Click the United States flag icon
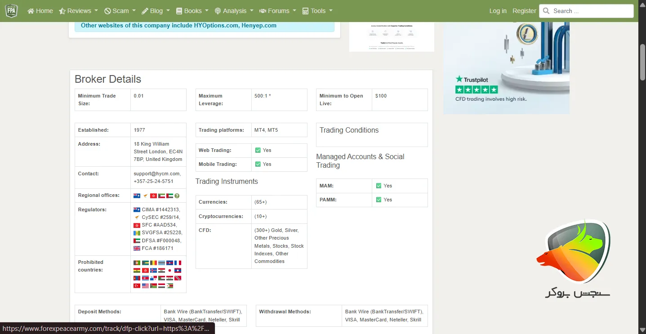Viewport: 646px width, 334px height. click(x=145, y=285)
